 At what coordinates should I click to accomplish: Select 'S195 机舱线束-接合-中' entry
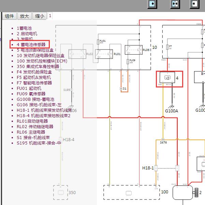[39, 143]
